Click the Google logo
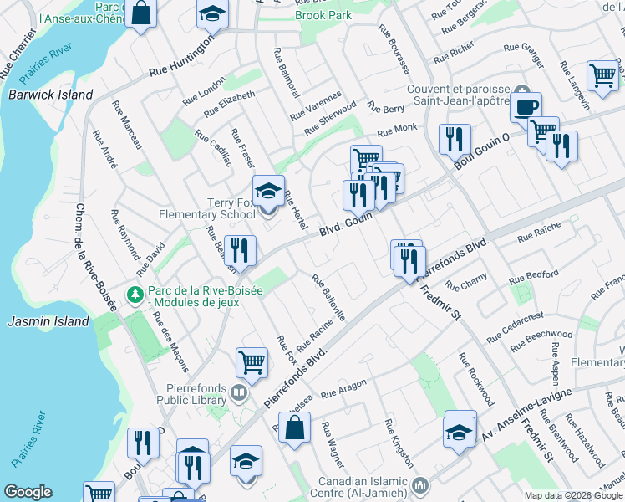 [28, 492]
